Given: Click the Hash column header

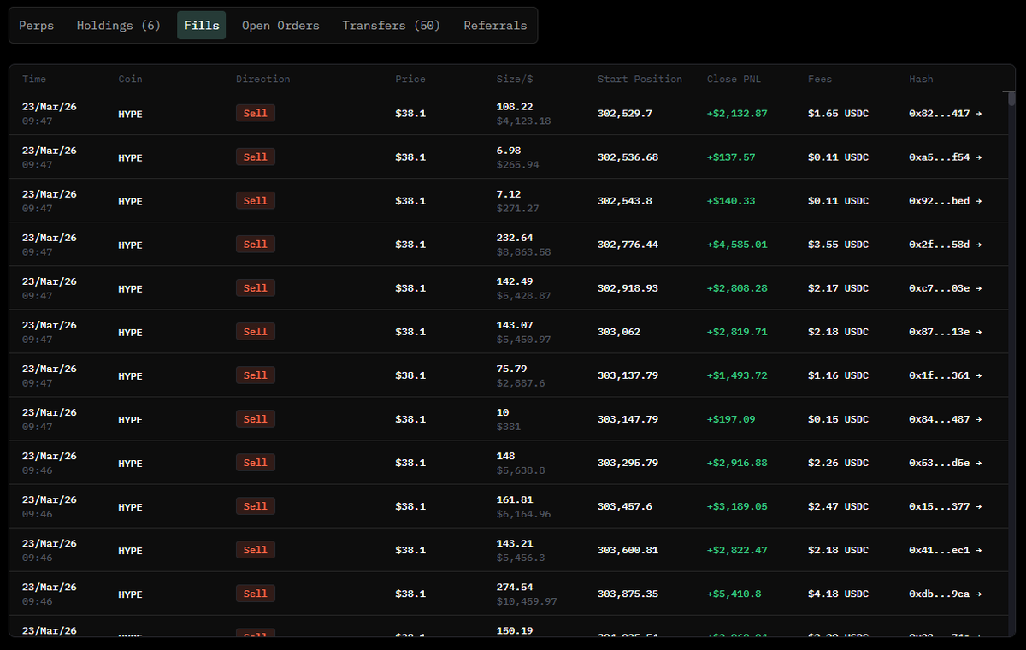Looking at the screenshot, I should pos(921,79).
